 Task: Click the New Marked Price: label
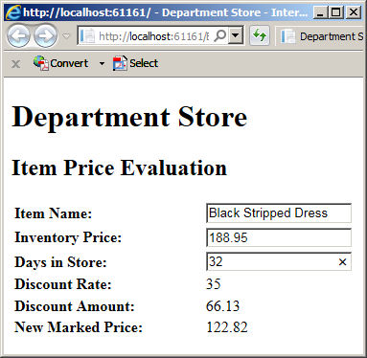click(79, 327)
